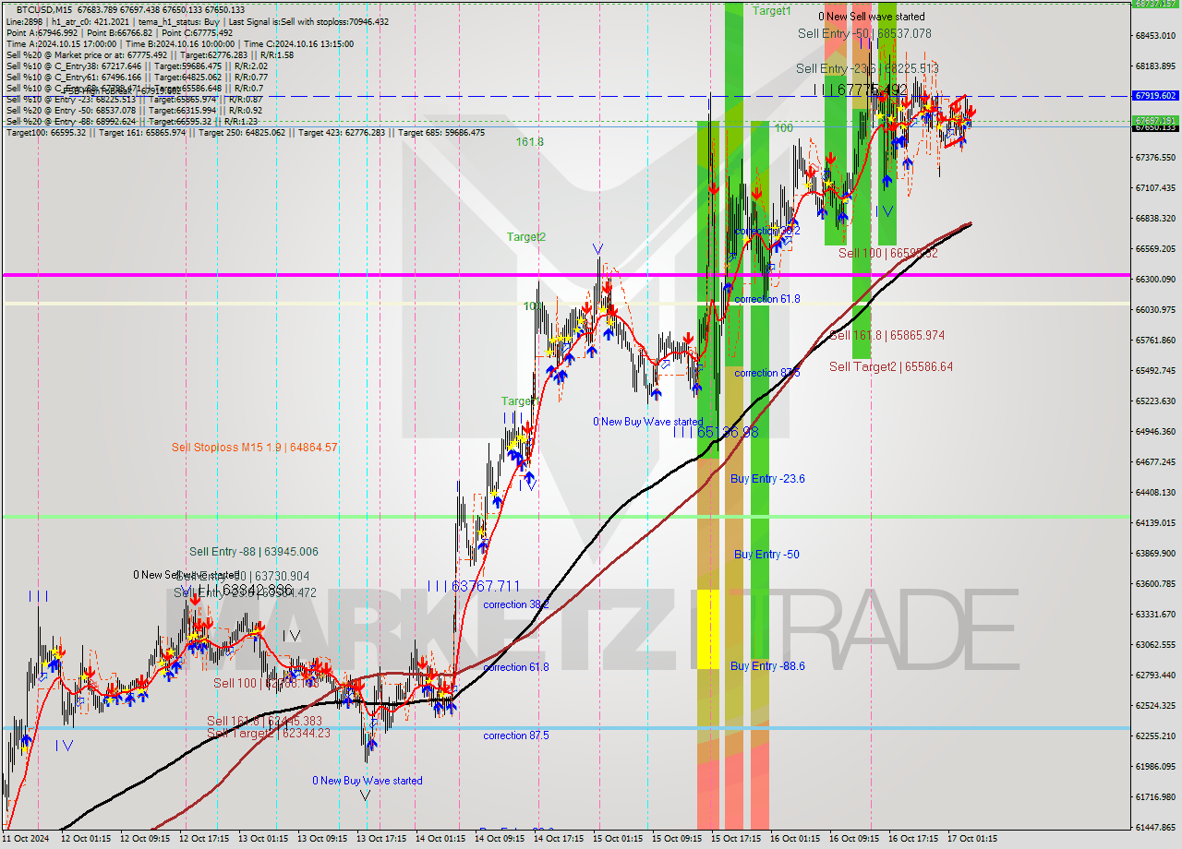Screen dimensions: 1182x849
Task: Click the green 'Target2' label
Action: tap(525, 237)
